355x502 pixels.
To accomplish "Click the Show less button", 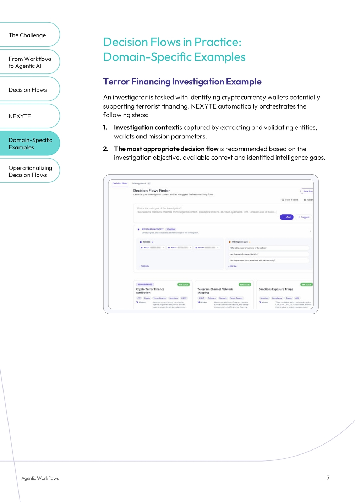I will (307, 191).
